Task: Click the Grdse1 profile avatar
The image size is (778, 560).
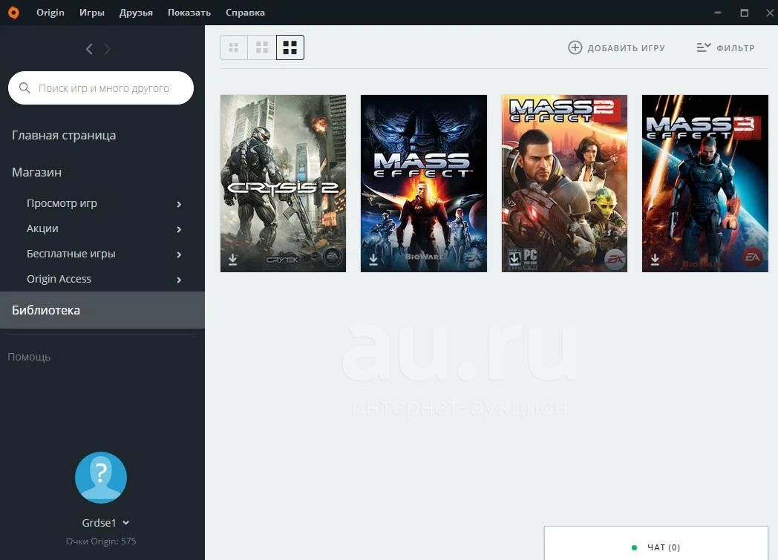Action: coord(101,477)
